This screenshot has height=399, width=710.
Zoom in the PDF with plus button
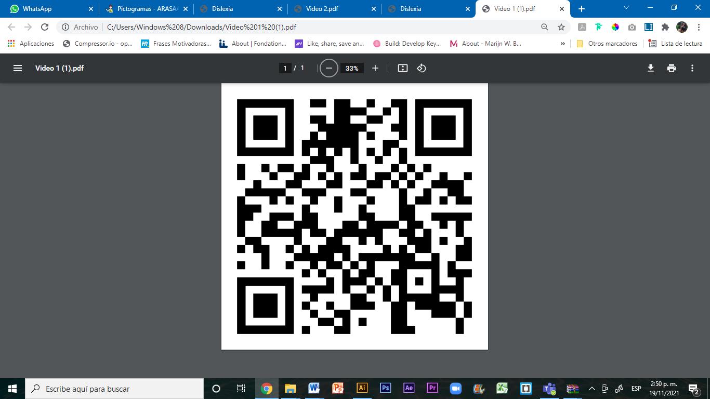pyautogui.click(x=375, y=68)
